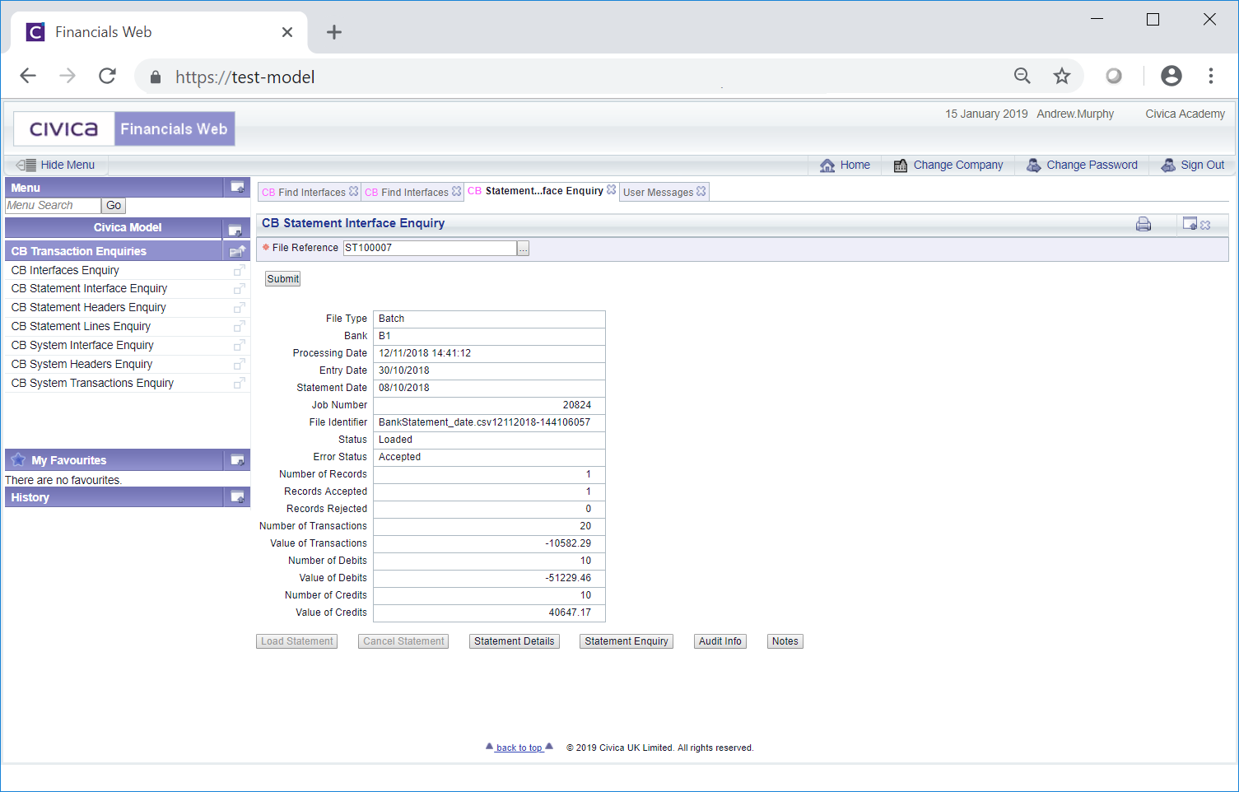1239x792 pixels.
Task: Click Hide Menu text
Action: tap(68, 165)
